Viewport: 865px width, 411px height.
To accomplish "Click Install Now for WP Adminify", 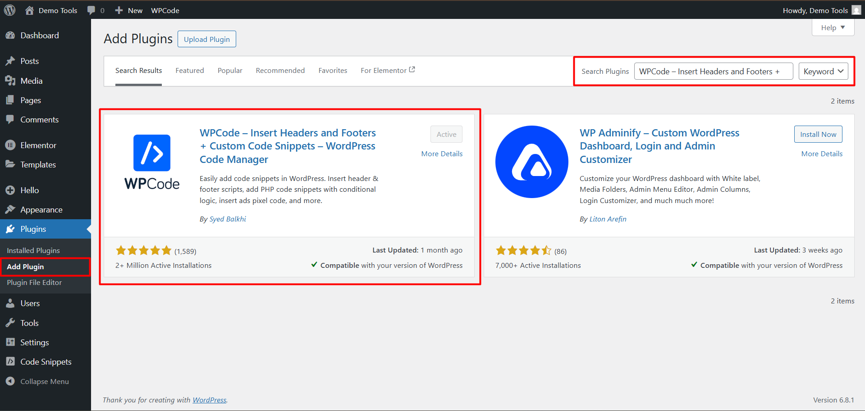I will pos(818,134).
